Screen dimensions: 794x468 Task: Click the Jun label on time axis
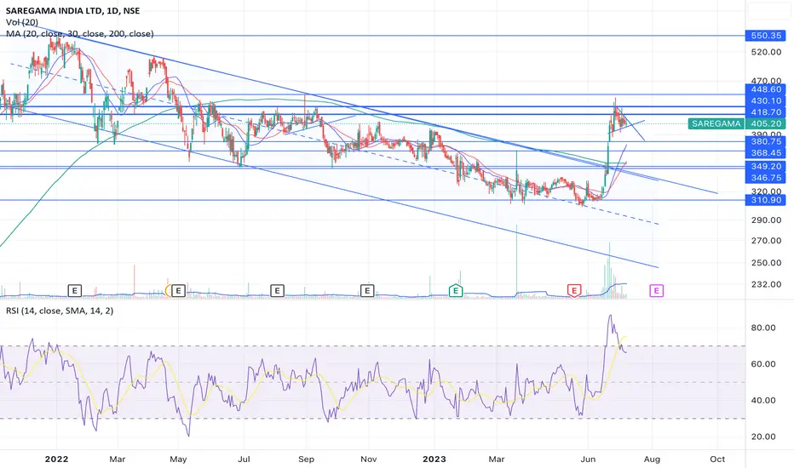[x=588, y=459]
